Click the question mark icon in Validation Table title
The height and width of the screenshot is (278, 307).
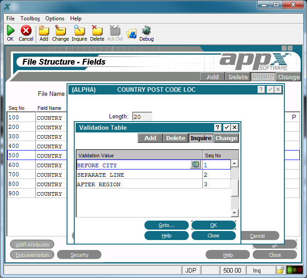(x=217, y=127)
